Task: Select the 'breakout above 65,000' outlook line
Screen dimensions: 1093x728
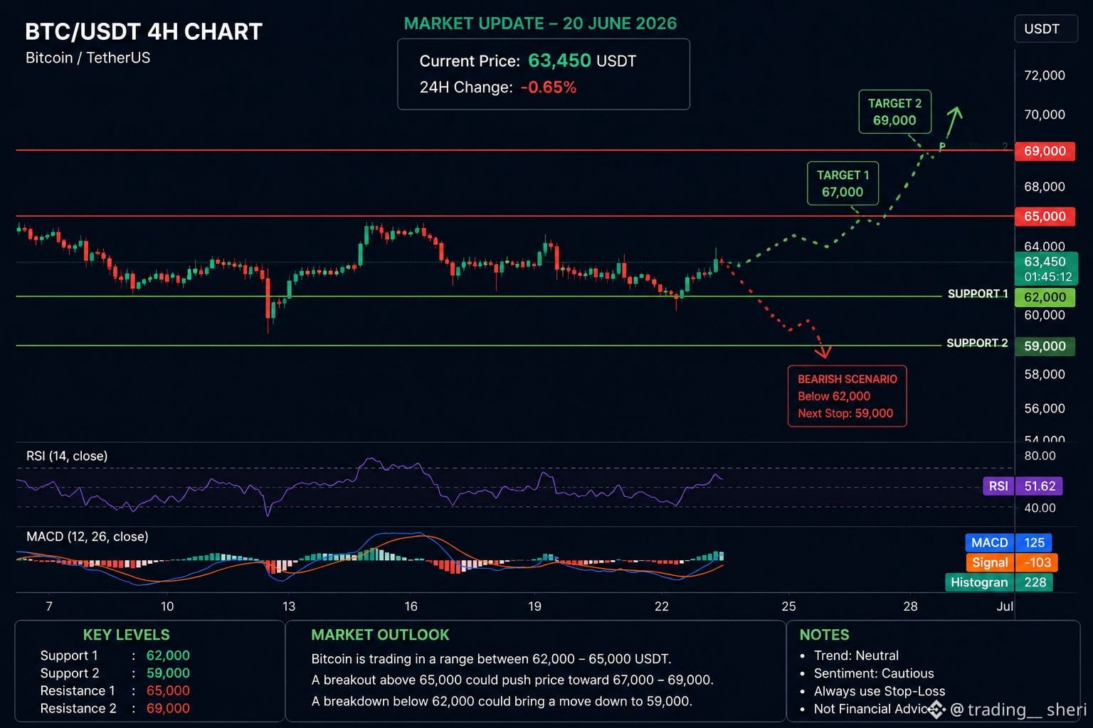Action: [512, 680]
